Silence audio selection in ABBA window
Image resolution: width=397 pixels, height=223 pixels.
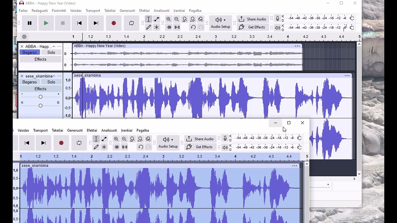coord(177,27)
